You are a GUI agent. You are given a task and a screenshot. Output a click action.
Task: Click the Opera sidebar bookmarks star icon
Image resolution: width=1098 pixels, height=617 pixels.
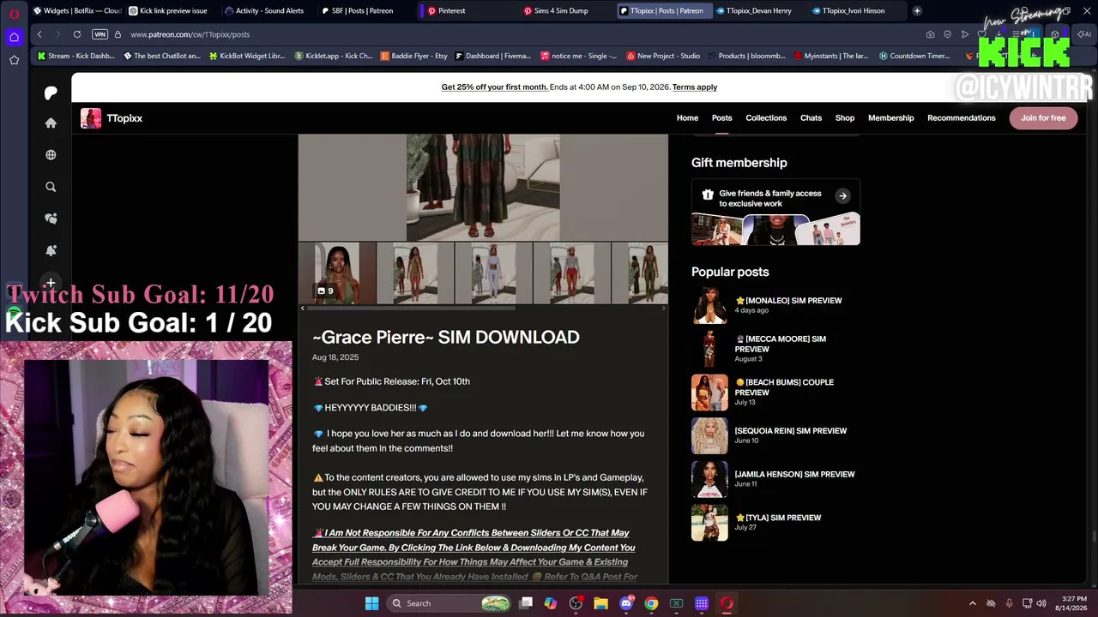[15, 60]
